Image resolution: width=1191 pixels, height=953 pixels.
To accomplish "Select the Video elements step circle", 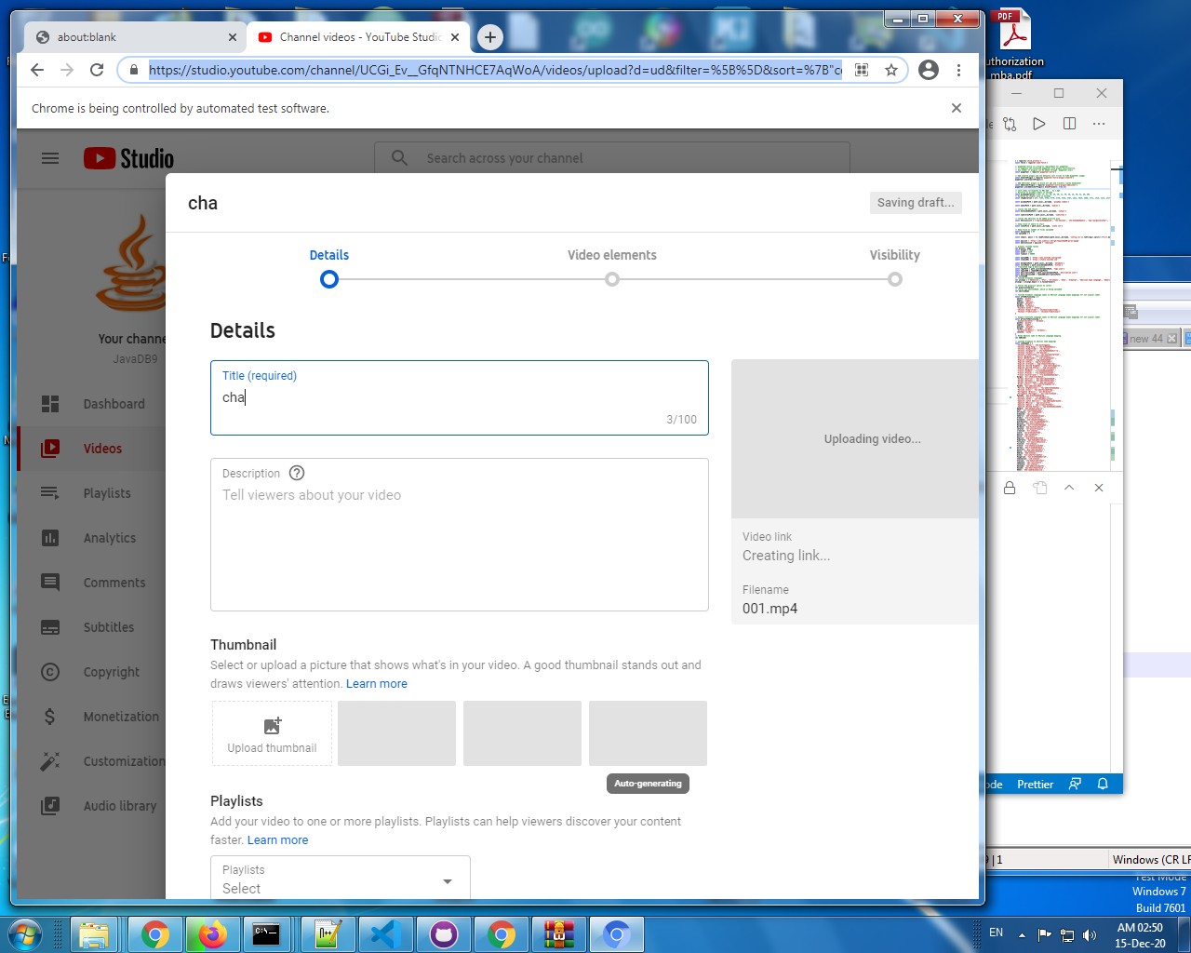I will [x=611, y=278].
